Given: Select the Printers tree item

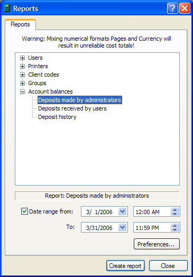Looking at the screenshot, I should click(38, 66).
